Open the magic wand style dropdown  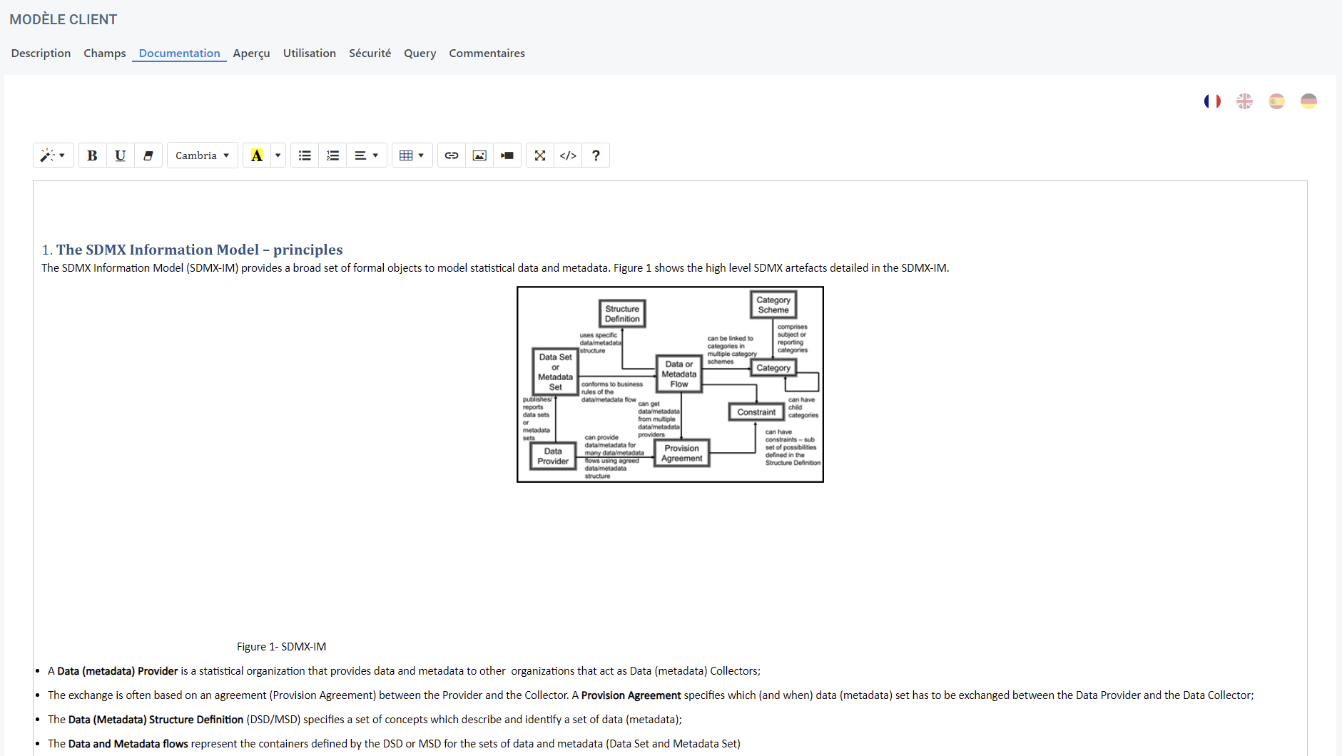coord(53,155)
